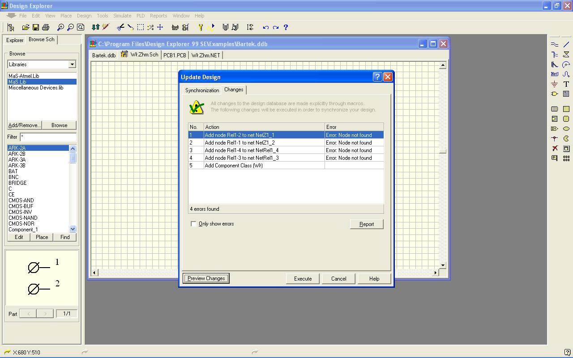Select the Junction tool
This screenshot has height=358, width=573.
(x=555, y=138)
